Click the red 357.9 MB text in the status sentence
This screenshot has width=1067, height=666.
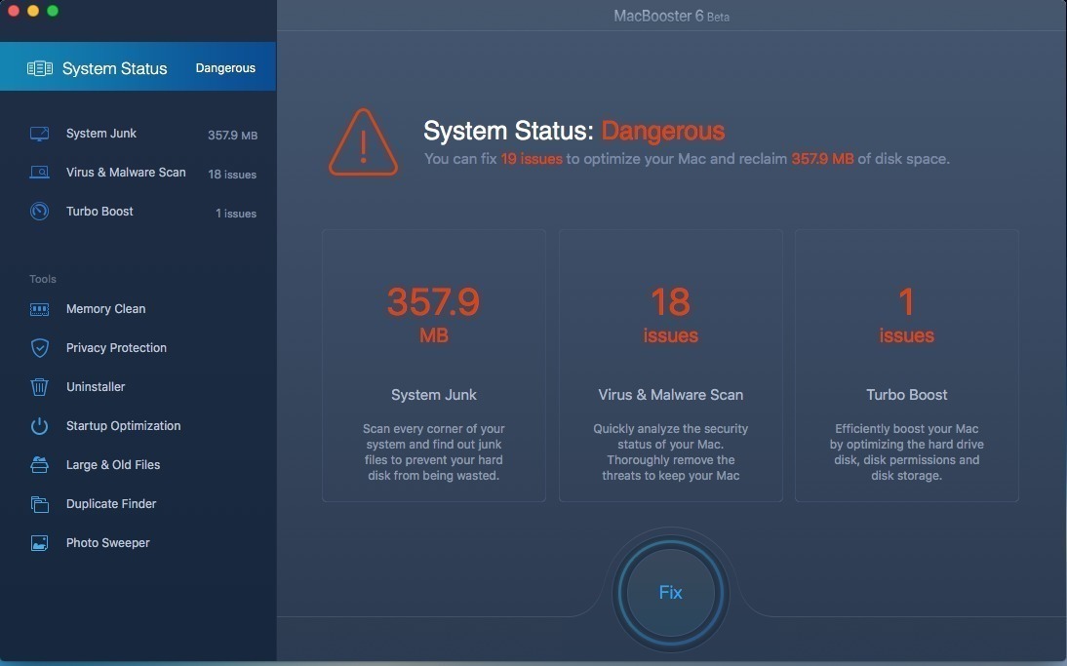click(822, 159)
